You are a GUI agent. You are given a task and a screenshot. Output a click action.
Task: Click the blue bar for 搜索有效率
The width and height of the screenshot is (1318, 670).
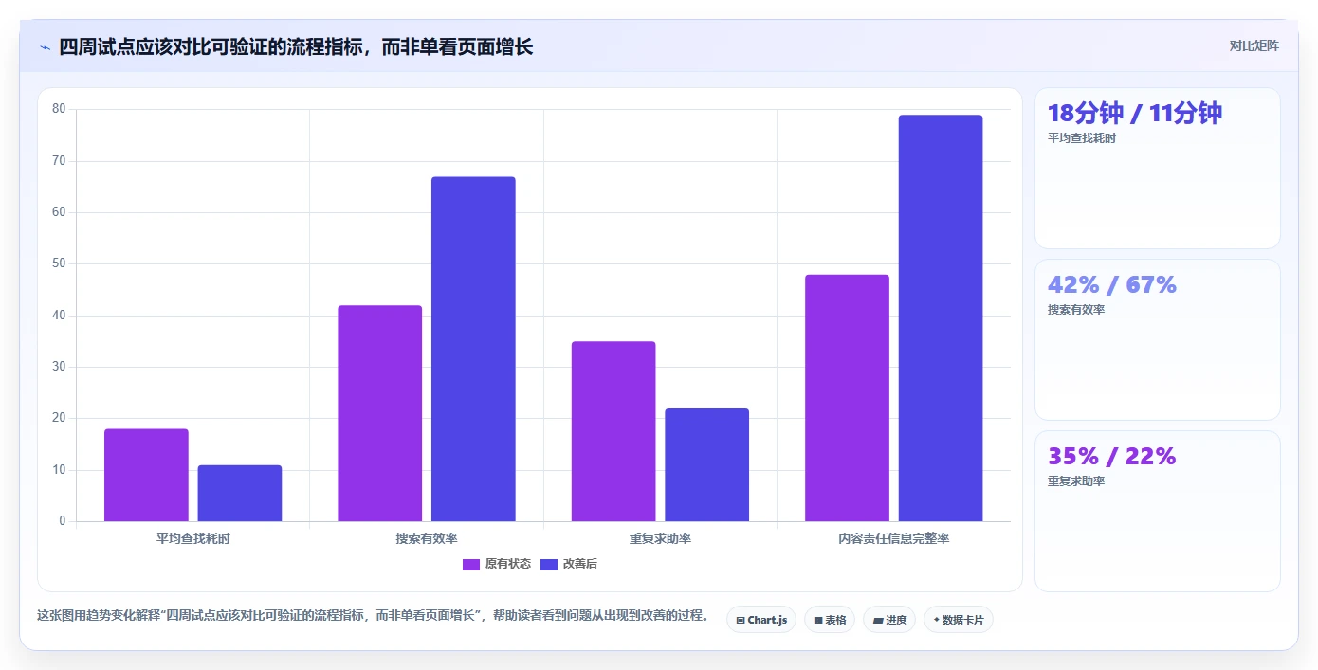pos(473,349)
